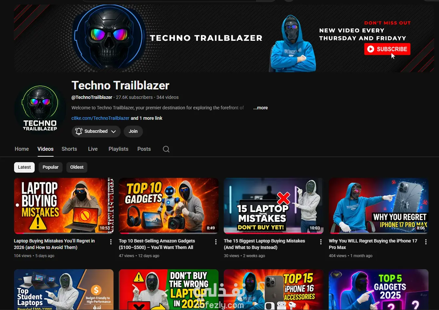Expand channel description with ...more
Viewport: 439px width, 310px height.
coord(260,108)
